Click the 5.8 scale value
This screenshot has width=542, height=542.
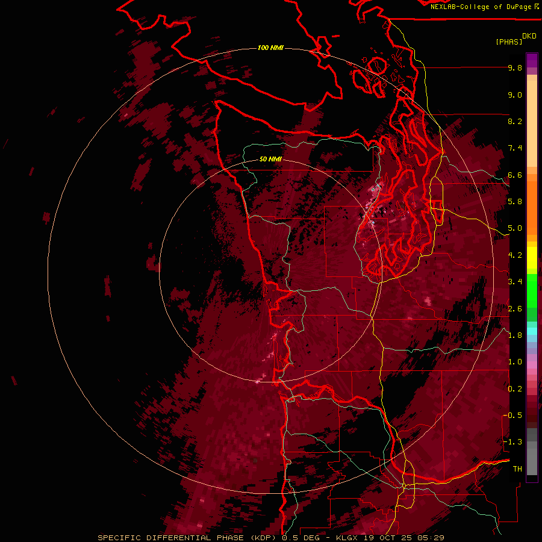pyautogui.click(x=515, y=202)
